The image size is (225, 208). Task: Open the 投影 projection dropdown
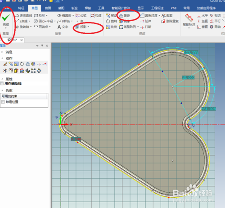click(88, 27)
